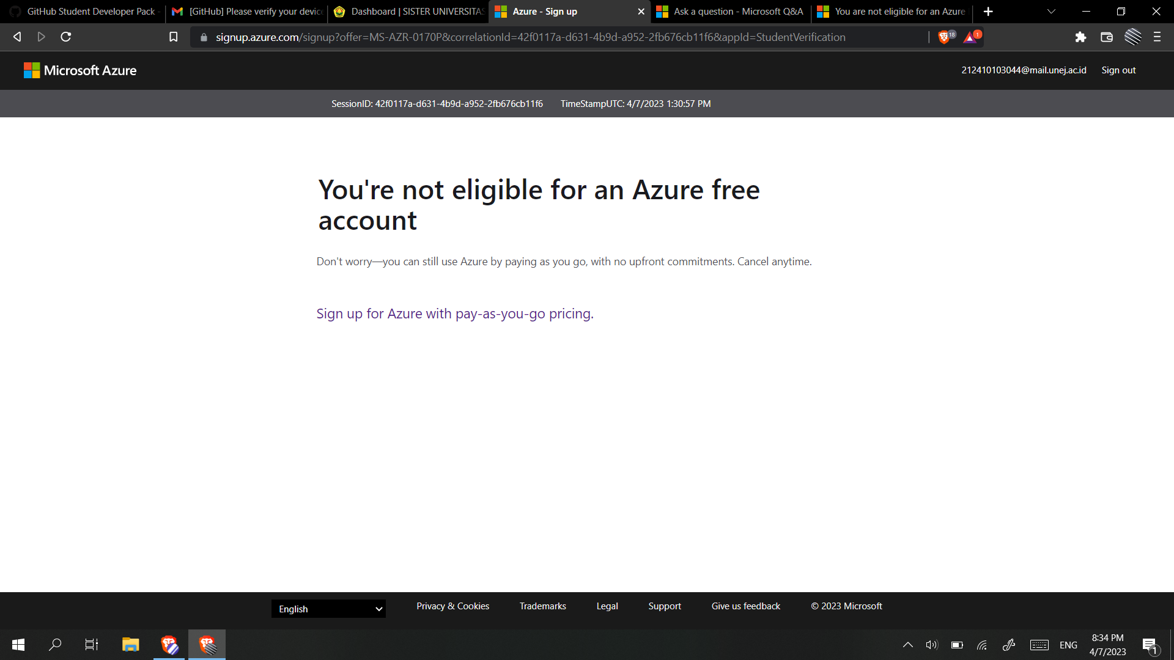Click the browser forward arrow
The image size is (1174, 660).
click(x=41, y=37)
